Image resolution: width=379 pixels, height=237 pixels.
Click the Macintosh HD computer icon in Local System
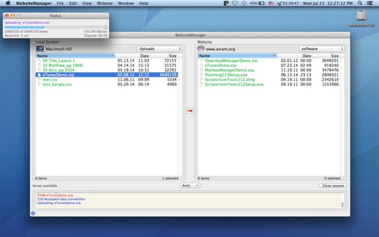tap(40, 49)
